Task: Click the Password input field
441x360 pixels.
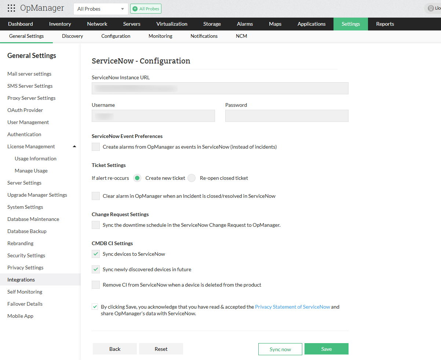Action: [x=287, y=116]
